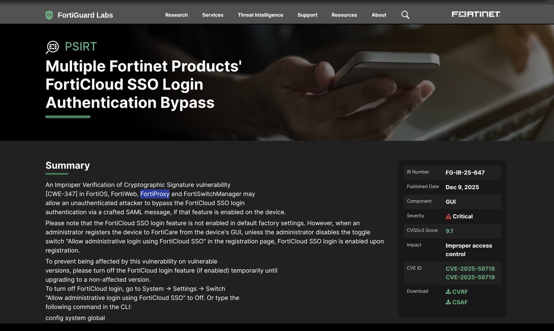This screenshot has width=554, height=331.
Task: Click the 'CVE ID' field label
Action: coord(414,268)
